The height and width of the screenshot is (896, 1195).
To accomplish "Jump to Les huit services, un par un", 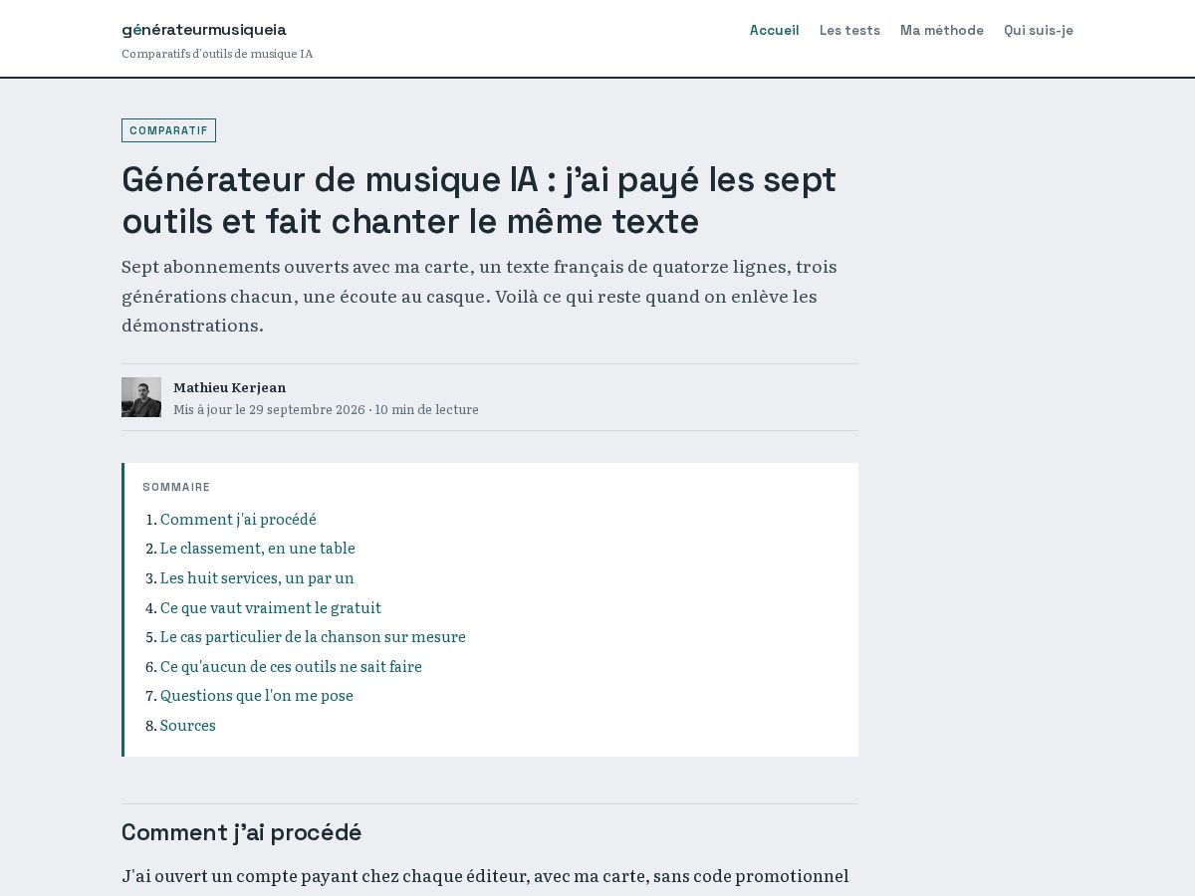I will [257, 578].
